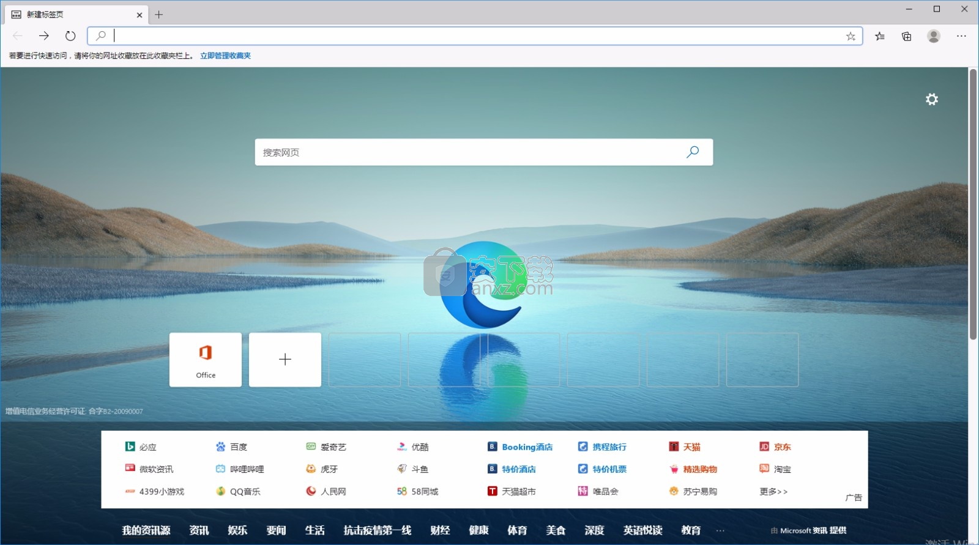Open the 京东 link
This screenshot has width=979, height=545.
(775, 447)
